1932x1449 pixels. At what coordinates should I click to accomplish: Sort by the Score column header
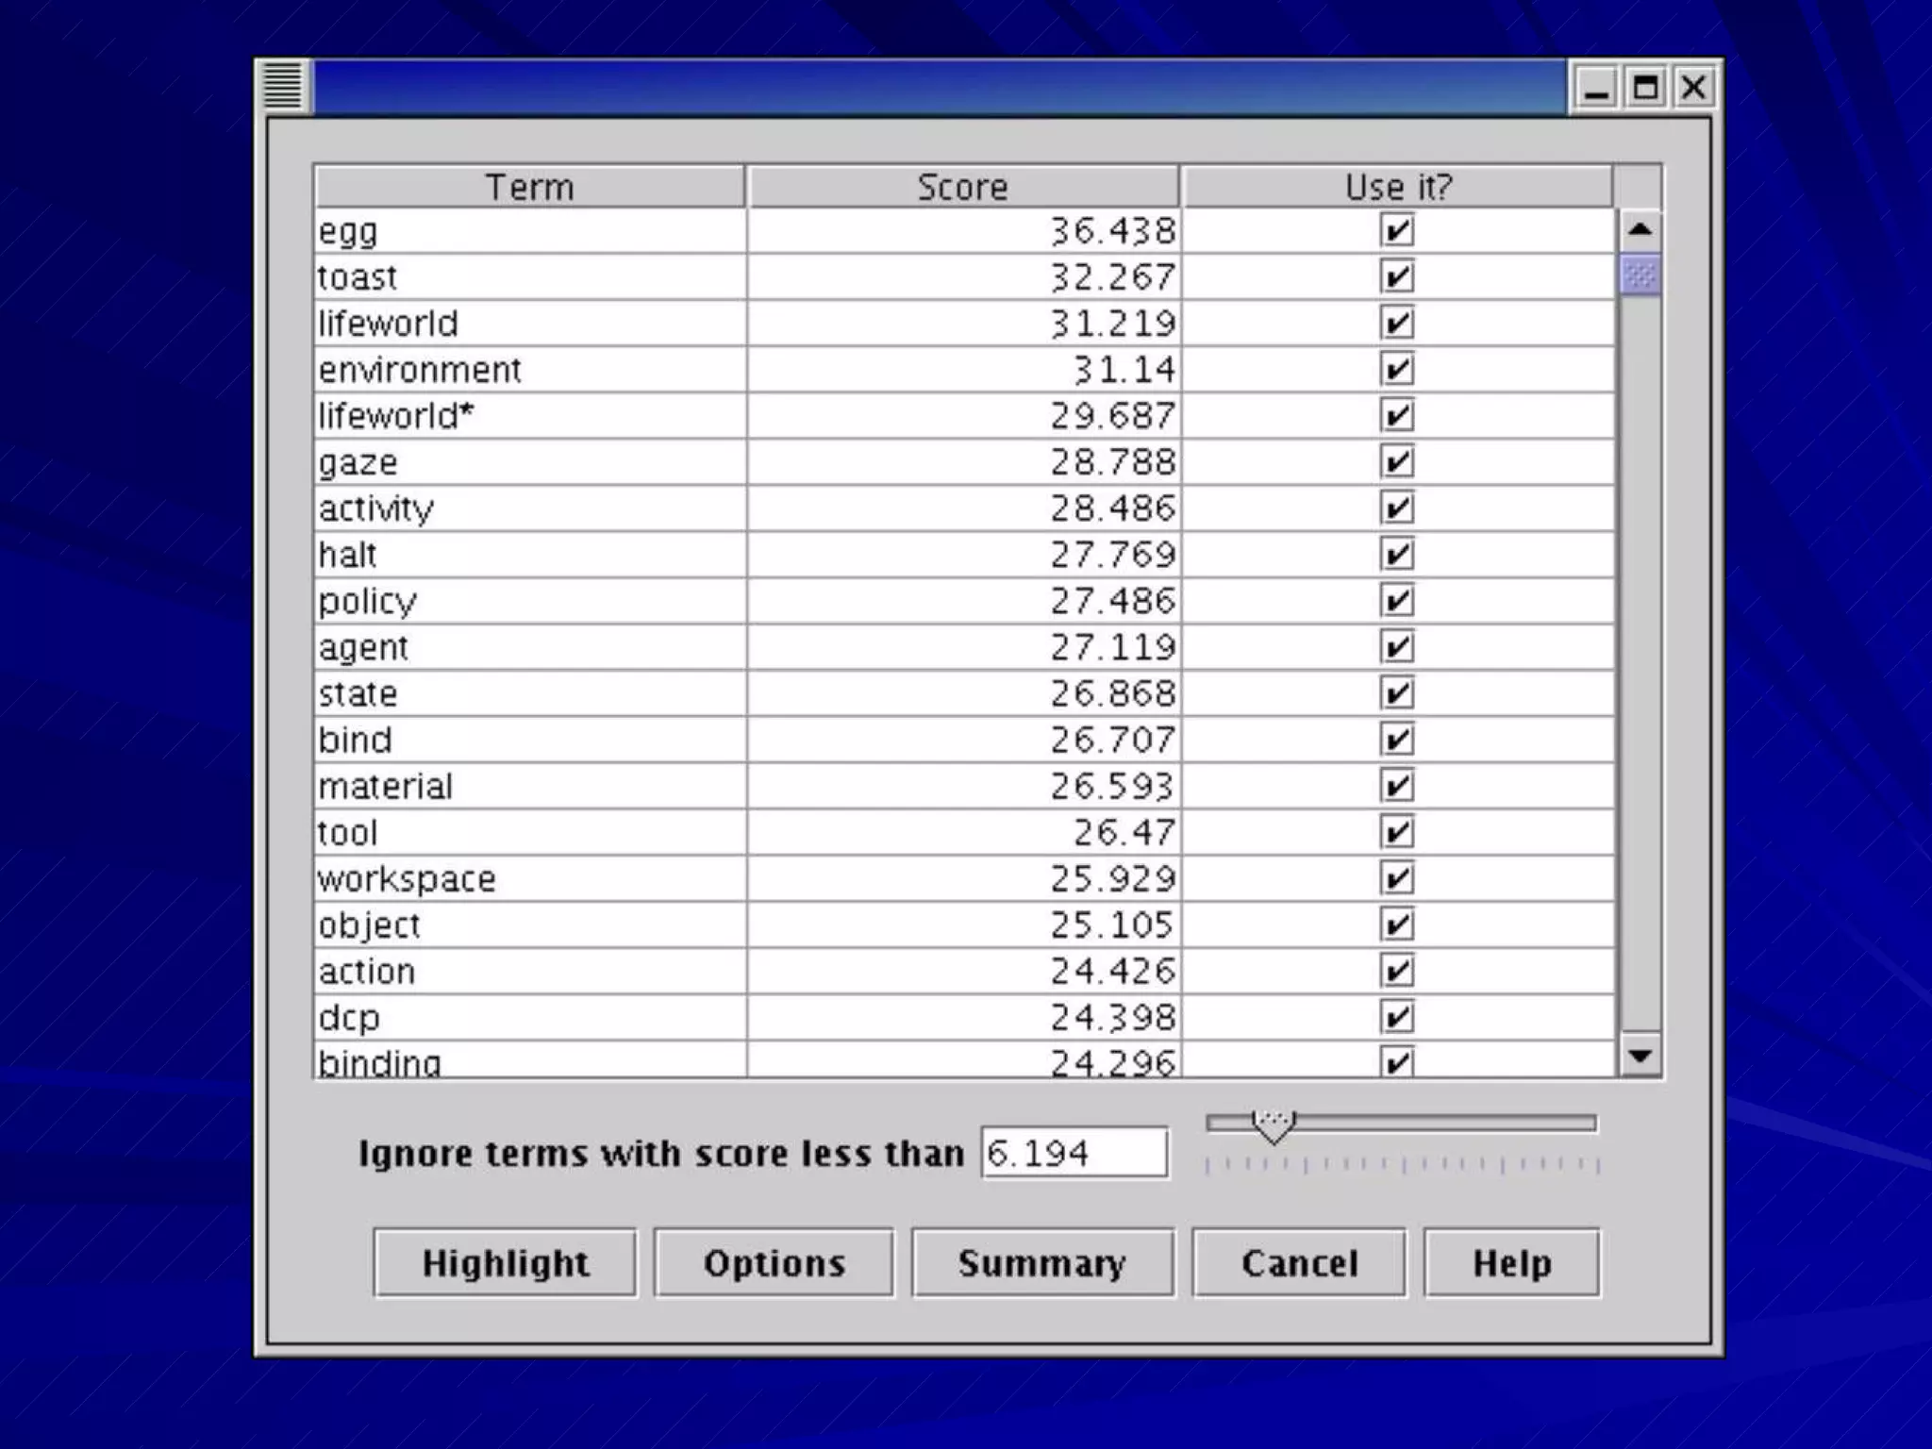(x=962, y=187)
